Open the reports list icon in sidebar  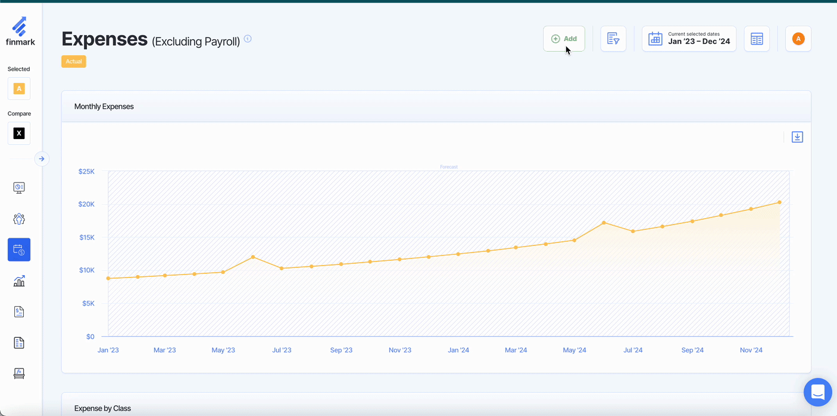click(19, 342)
